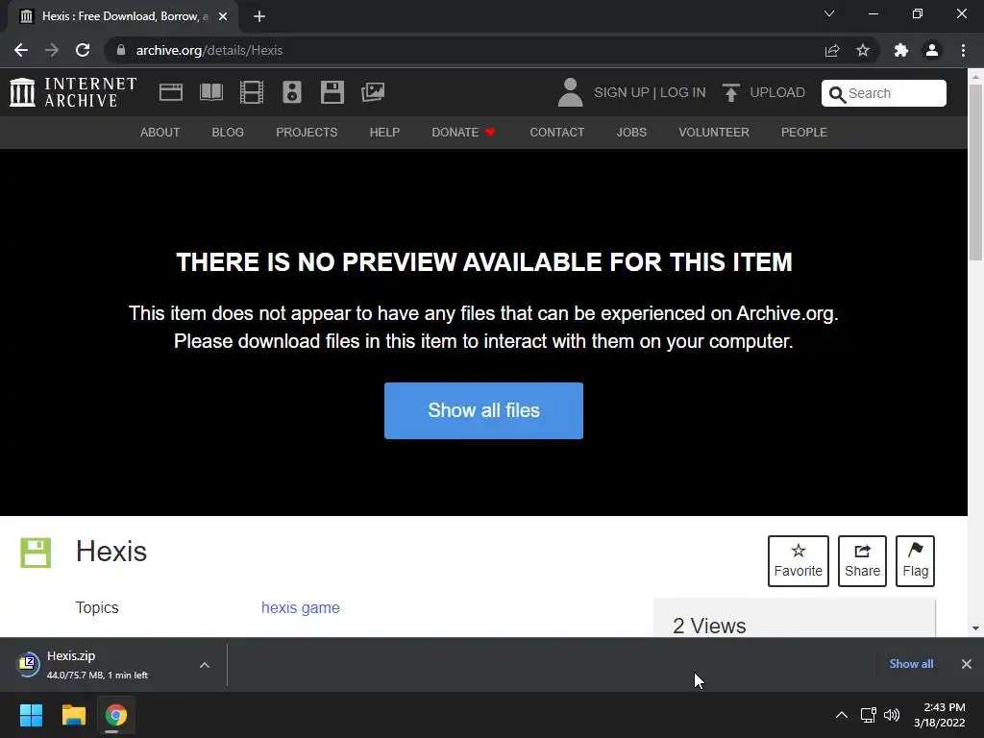This screenshot has height=738, width=984.
Task: Open the Chrome profile icon
Action: (x=932, y=50)
